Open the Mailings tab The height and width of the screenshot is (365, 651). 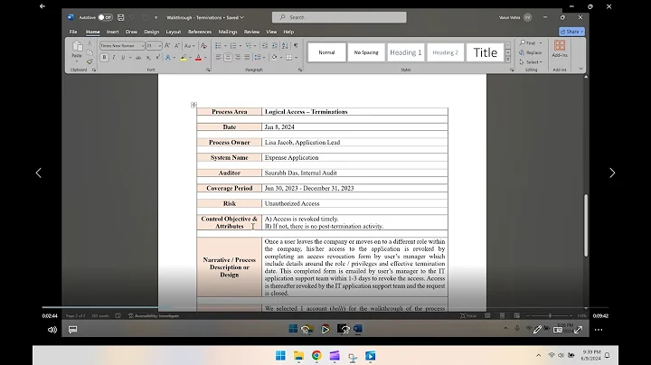(x=228, y=32)
